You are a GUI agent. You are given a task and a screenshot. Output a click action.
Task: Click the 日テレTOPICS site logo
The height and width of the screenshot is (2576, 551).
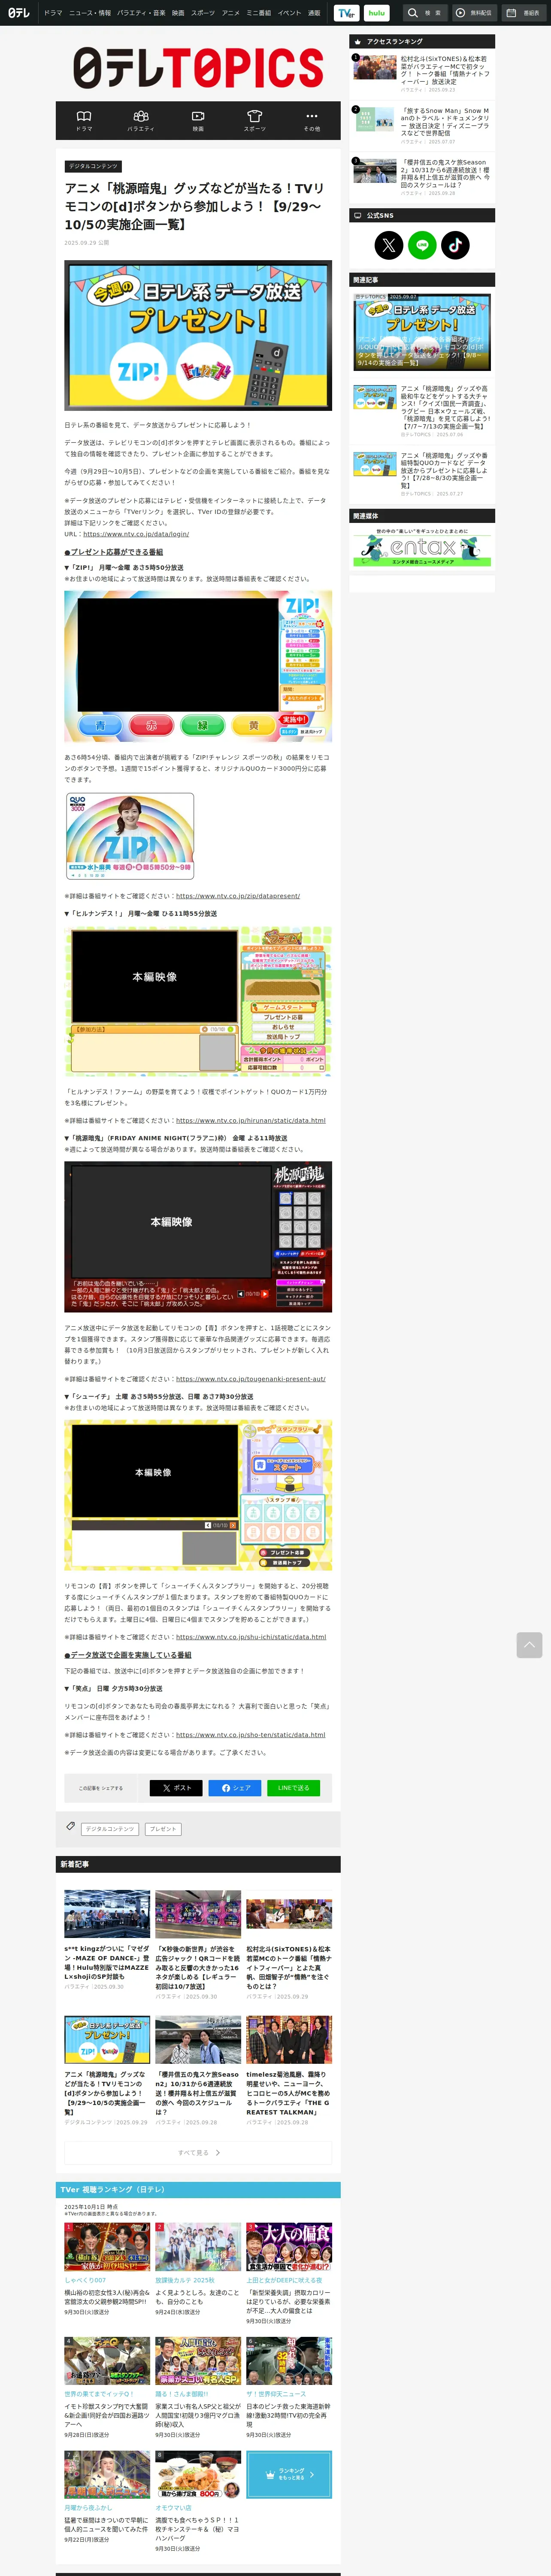pos(198,68)
